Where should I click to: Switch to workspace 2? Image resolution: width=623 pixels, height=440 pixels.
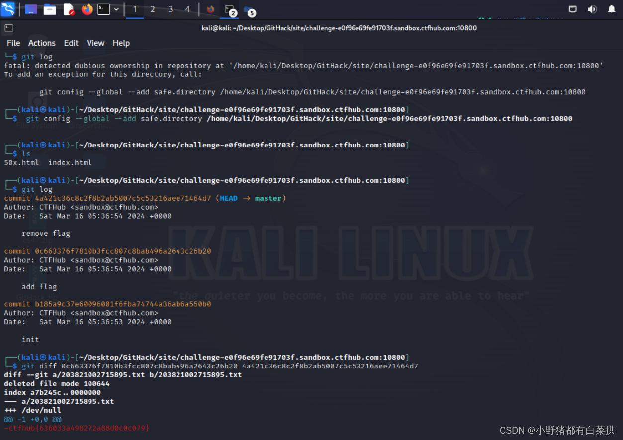153,9
